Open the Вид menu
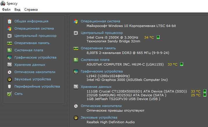 [x=17, y=10]
